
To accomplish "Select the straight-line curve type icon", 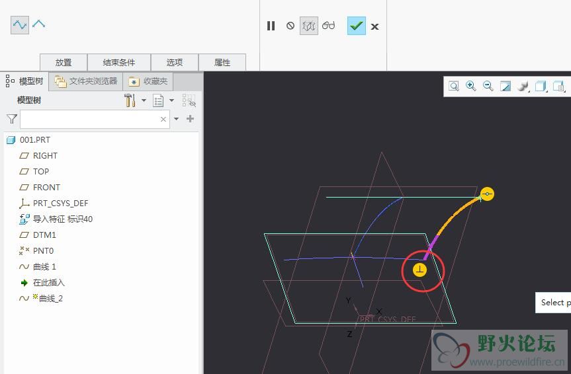I will [38, 24].
